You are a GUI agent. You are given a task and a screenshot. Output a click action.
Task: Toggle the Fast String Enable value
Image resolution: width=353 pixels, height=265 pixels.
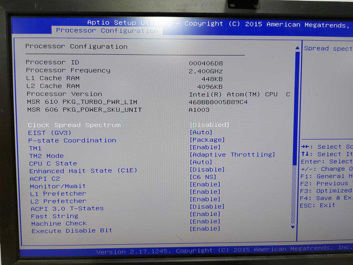click(x=205, y=214)
